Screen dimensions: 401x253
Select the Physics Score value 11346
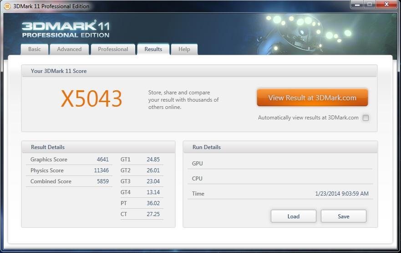tap(101, 170)
